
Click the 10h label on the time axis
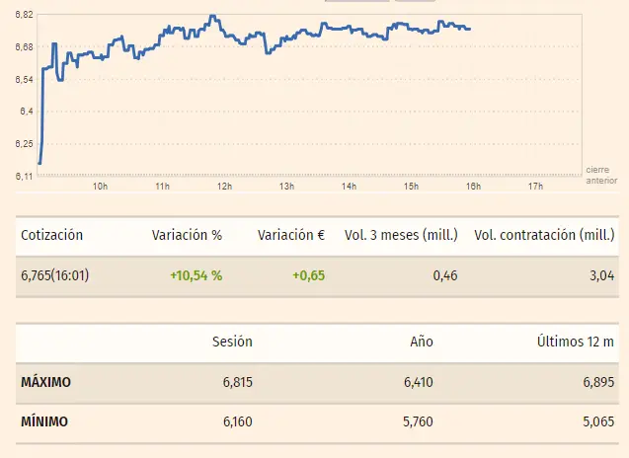click(x=100, y=187)
